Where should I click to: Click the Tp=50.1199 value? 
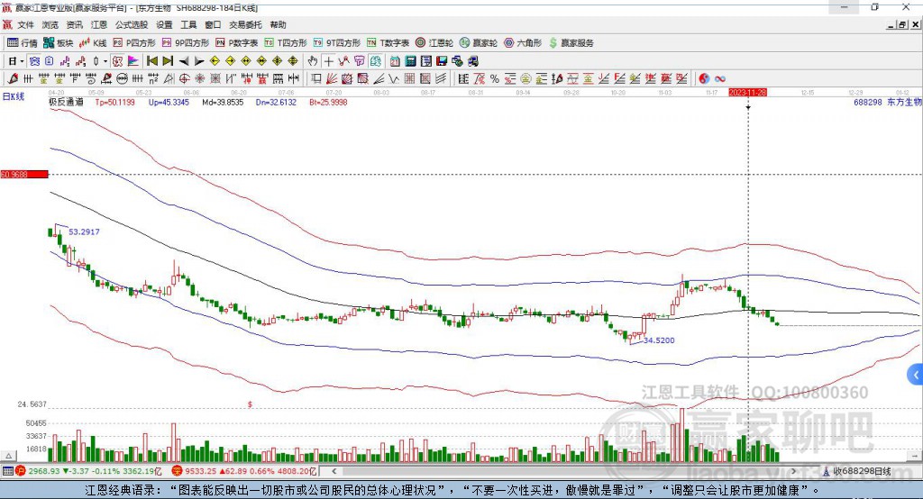click(x=114, y=102)
